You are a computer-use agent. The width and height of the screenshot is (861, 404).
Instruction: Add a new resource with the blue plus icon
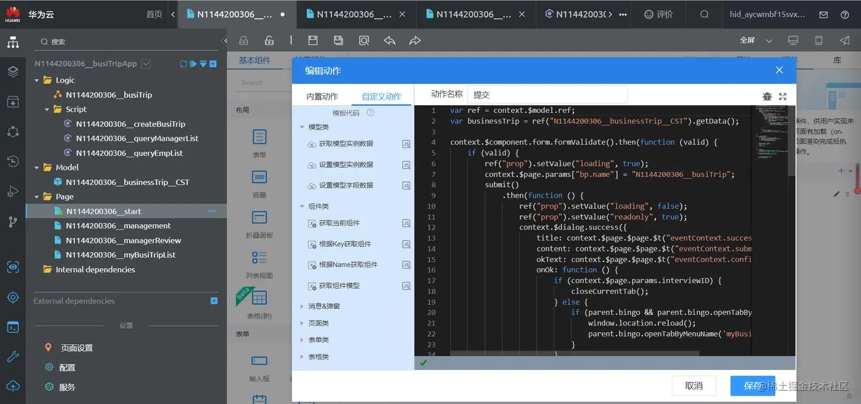click(x=214, y=64)
